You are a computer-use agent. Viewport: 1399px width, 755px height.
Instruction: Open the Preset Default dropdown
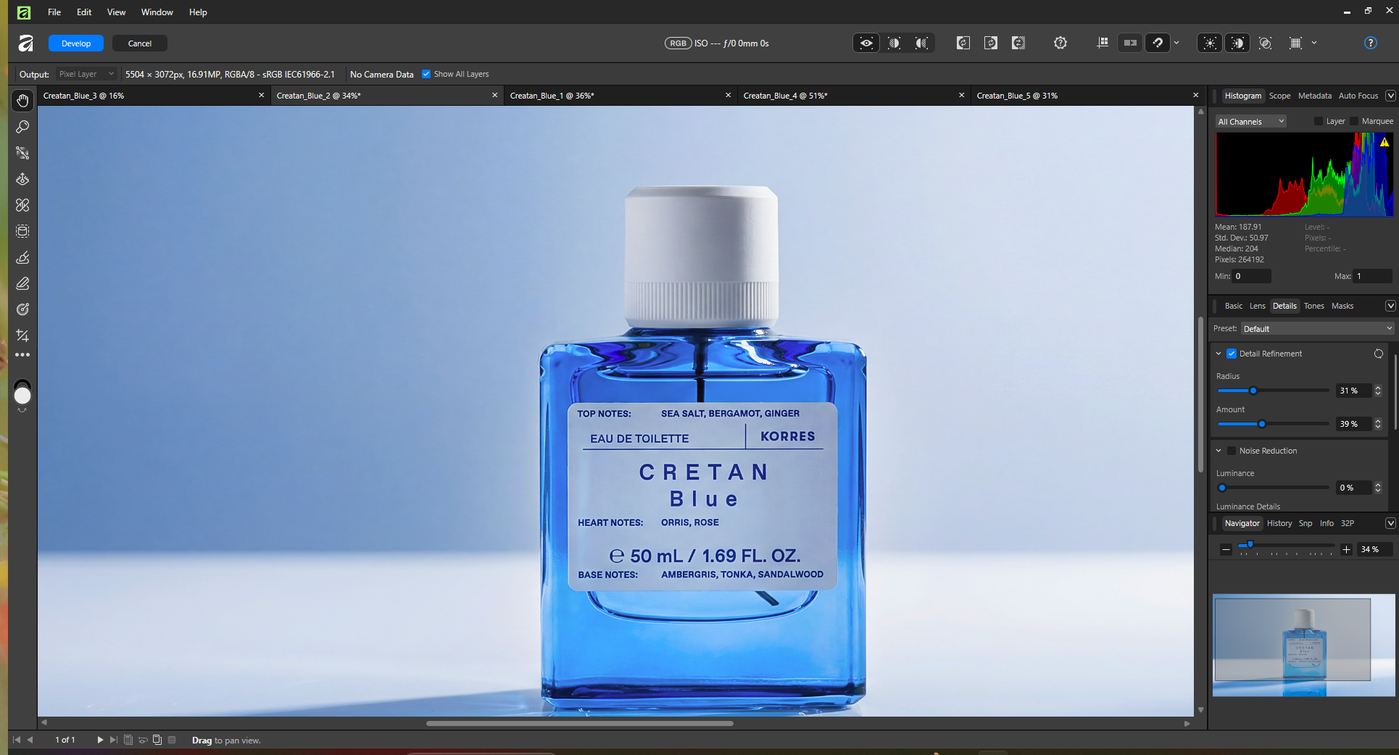pyautogui.click(x=1317, y=329)
